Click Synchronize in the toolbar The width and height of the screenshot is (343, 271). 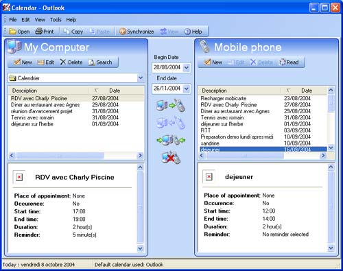(x=137, y=32)
